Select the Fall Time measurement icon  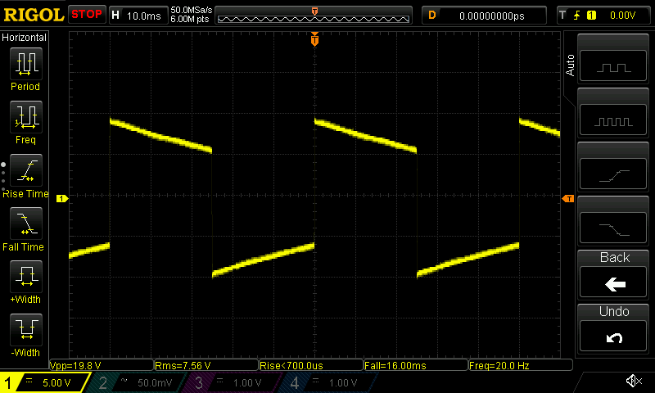[26, 223]
